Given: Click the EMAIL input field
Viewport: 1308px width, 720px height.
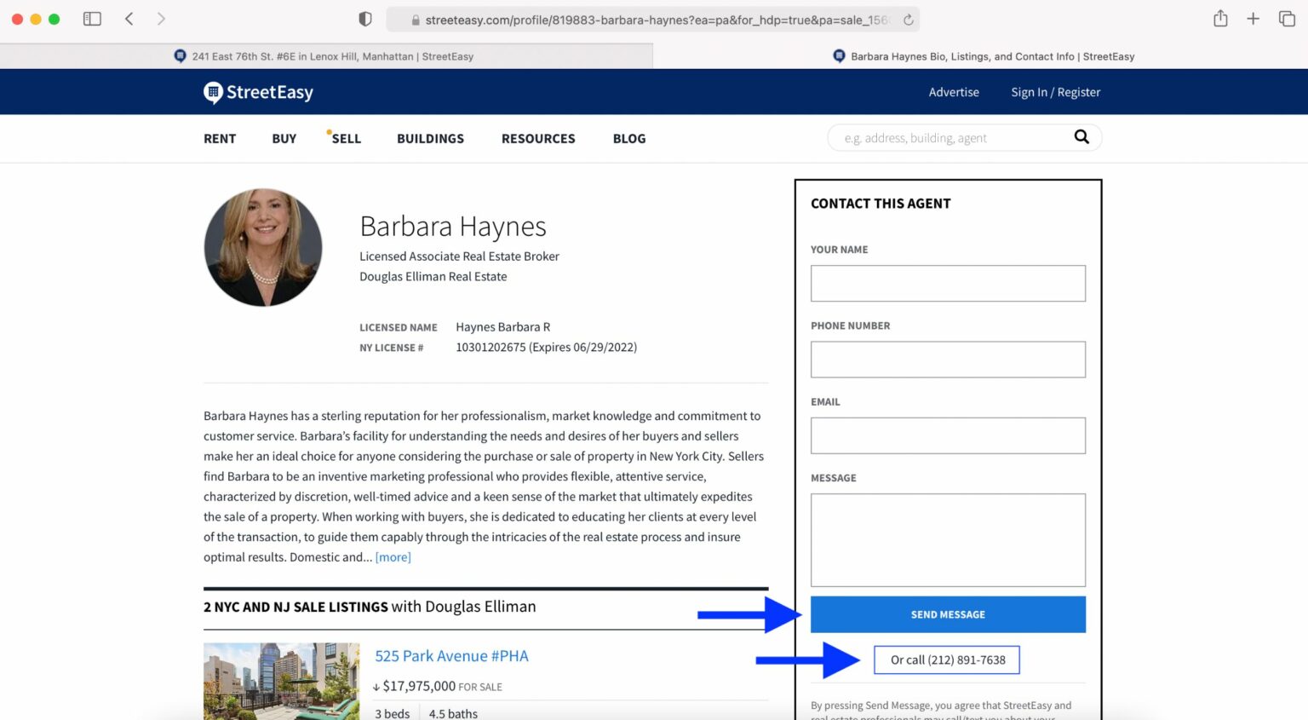Looking at the screenshot, I should pyautogui.click(x=948, y=435).
